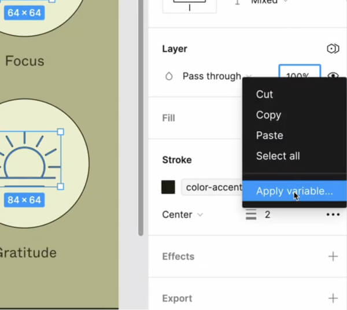Click the layer opacity percentage field

[x=299, y=72]
